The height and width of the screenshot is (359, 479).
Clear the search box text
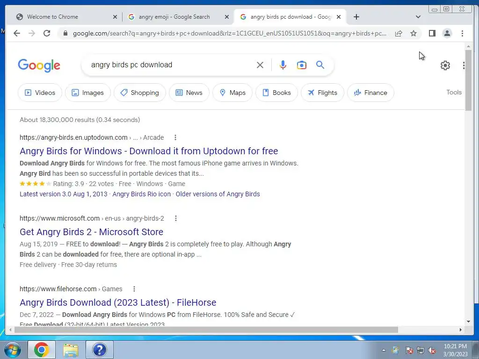pyautogui.click(x=260, y=65)
